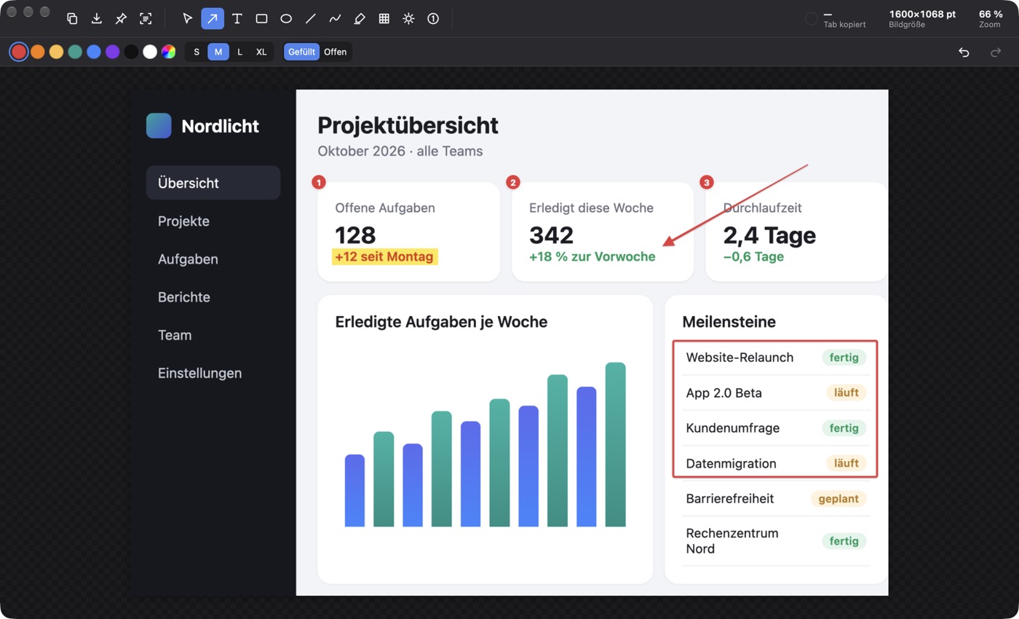Switch shape style to Gefüllt
This screenshot has width=1019, height=619.
[x=301, y=52]
